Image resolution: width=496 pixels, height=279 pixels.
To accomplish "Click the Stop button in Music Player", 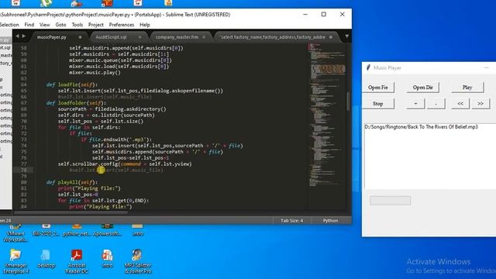I will [x=378, y=103].
